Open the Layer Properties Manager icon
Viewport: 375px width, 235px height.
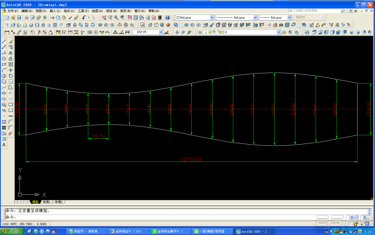click(199, 32)
